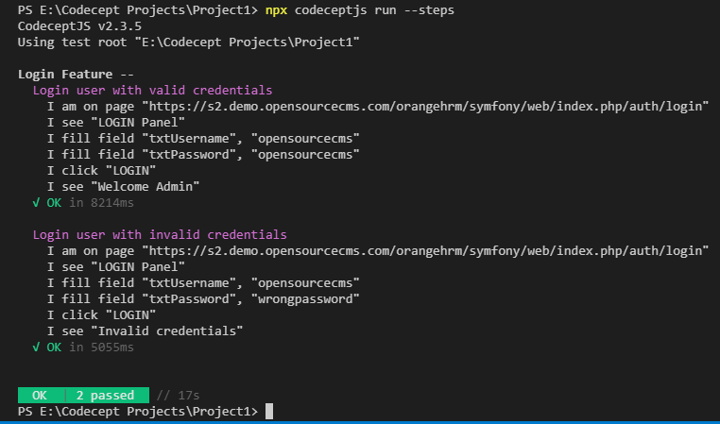Click the first "I click "LOGIN"" step
Viewport: 720px width, 424px height.
click(x=101, y=171)
